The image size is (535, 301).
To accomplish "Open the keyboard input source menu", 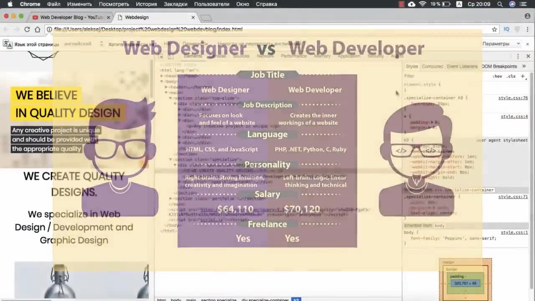I will [459, 4].
